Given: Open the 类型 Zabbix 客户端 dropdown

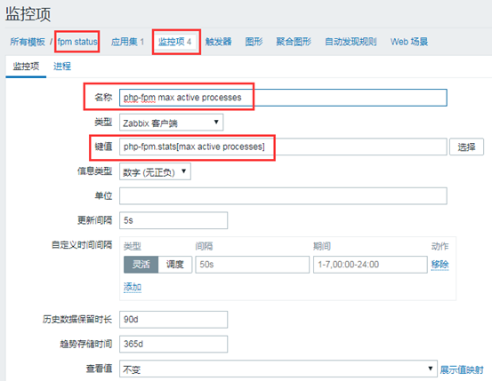Looking at the screenshot, I should point(171,123).
